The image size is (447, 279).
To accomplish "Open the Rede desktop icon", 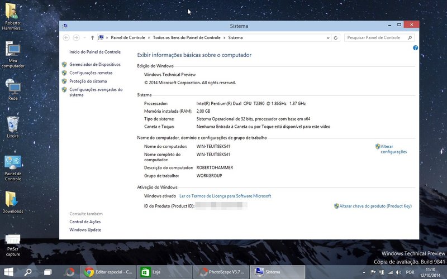I will coord(13,90).
